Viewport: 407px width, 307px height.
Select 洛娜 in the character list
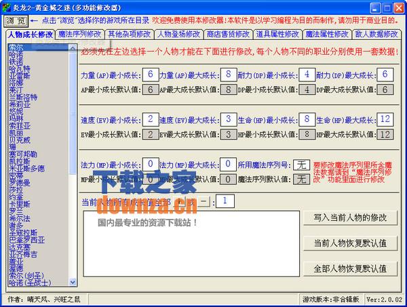[x=39, y=83]
